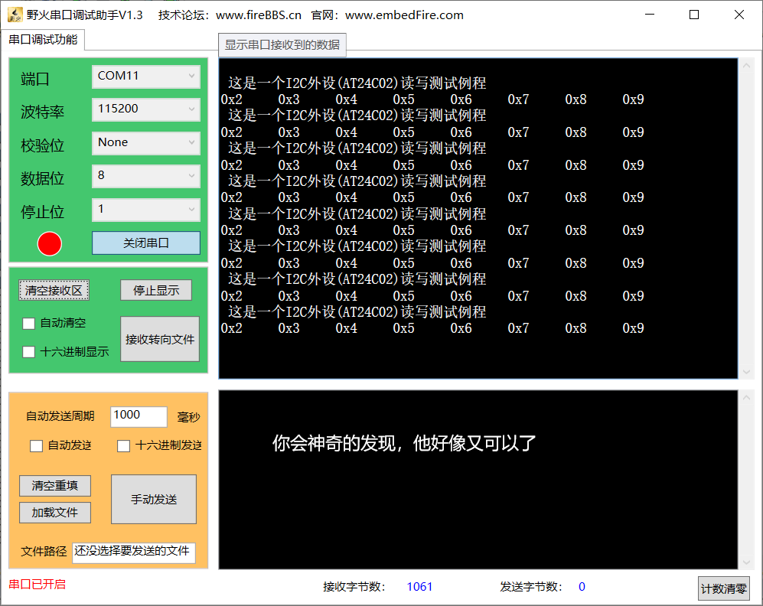The height and width of the screenshot is (606, 763).
Task: Click the 波特率 label
Action: point(42,112)
